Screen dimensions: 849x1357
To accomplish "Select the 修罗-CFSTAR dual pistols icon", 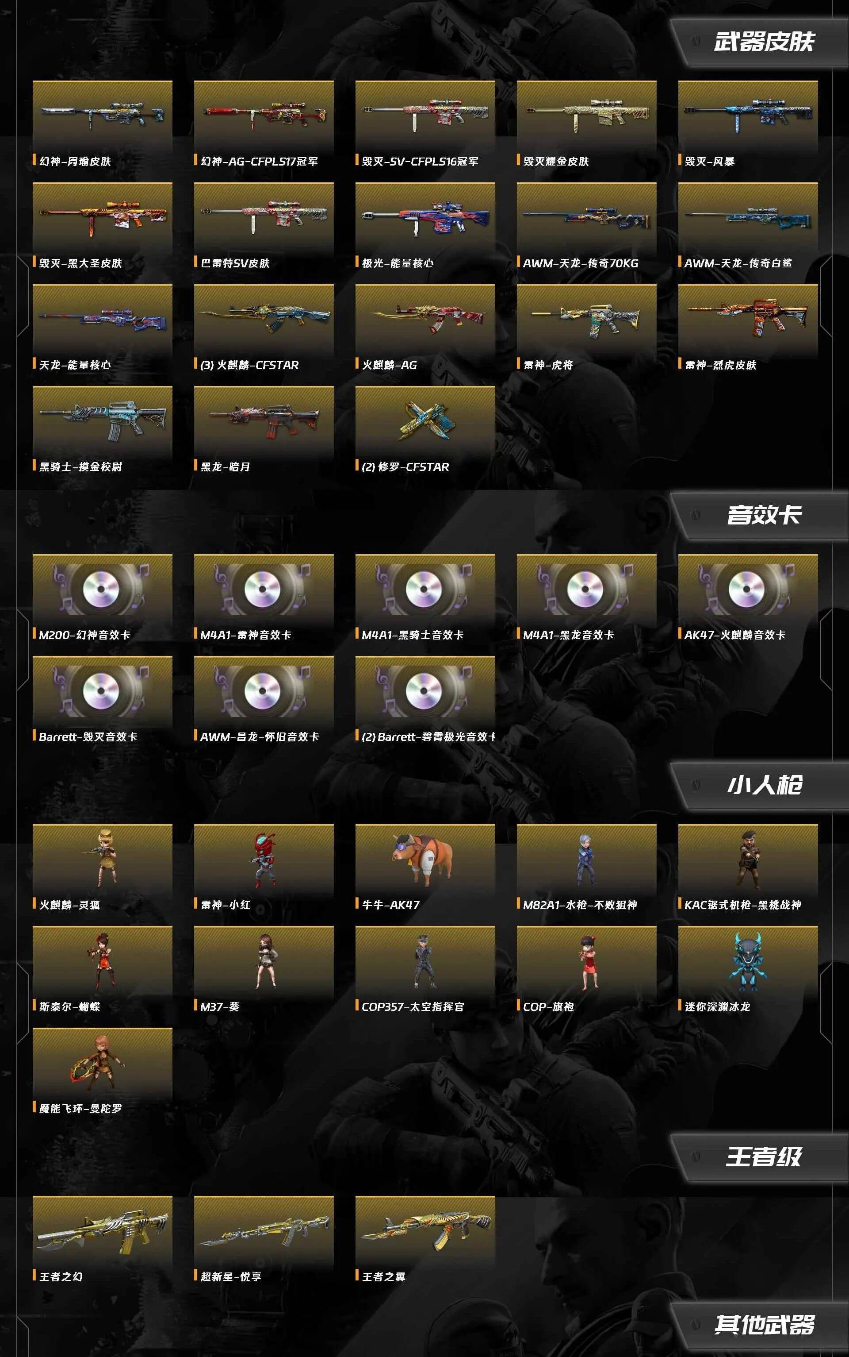I will 425,429.
